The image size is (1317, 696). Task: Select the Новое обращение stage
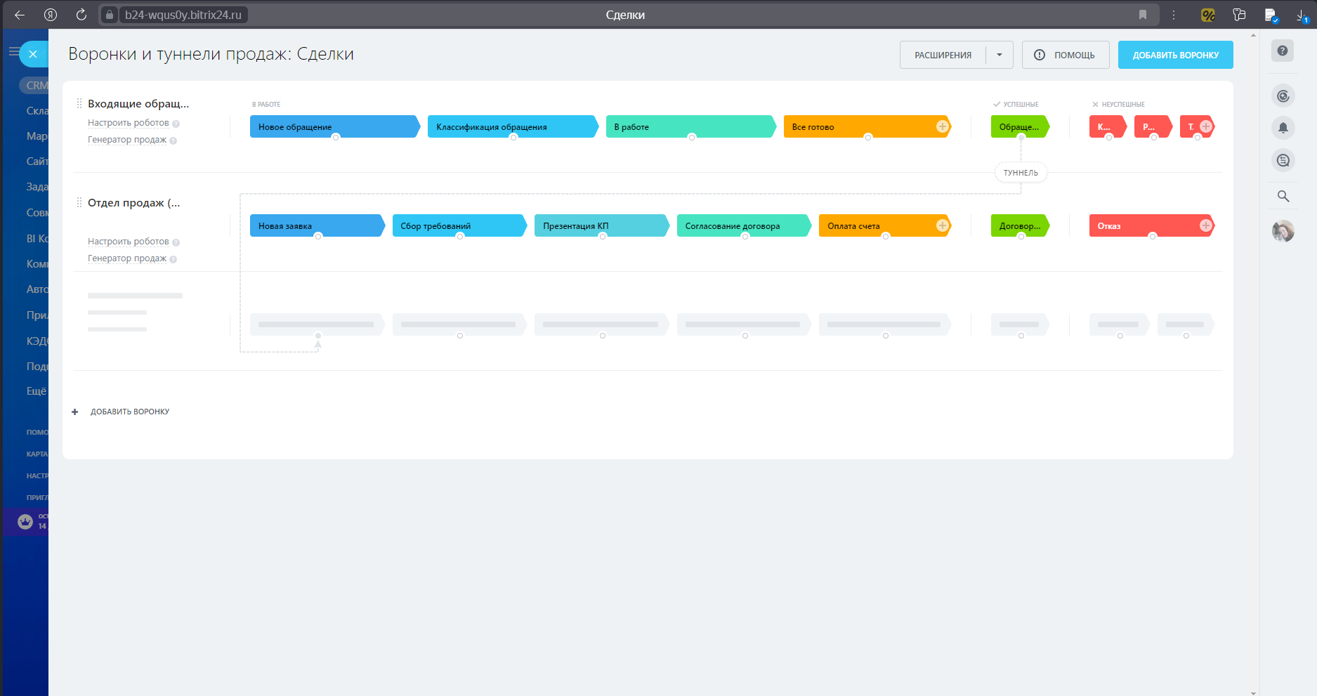(334, 126)
